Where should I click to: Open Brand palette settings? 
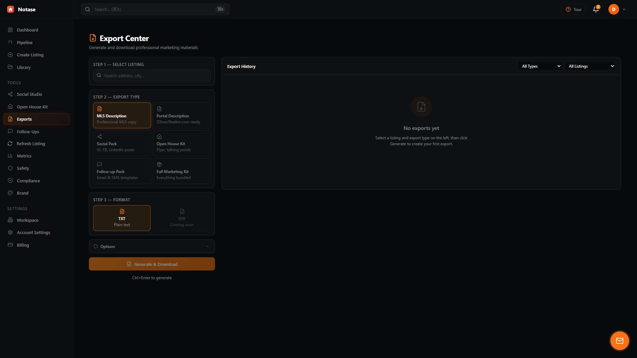[x=23, y=193]
